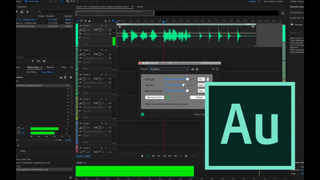Click the Remove Echo button

point(154,97)
